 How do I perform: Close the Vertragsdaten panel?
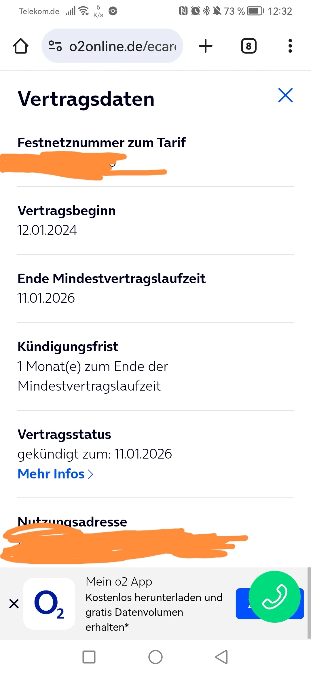(x=285, y=95)
